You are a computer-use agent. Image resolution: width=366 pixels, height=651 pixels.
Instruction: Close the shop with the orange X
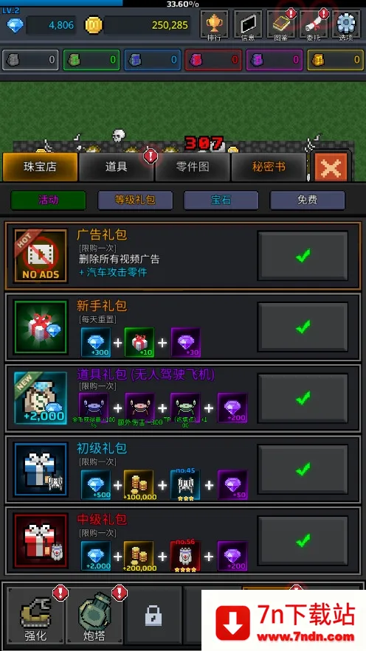click(x=331, y=167)
